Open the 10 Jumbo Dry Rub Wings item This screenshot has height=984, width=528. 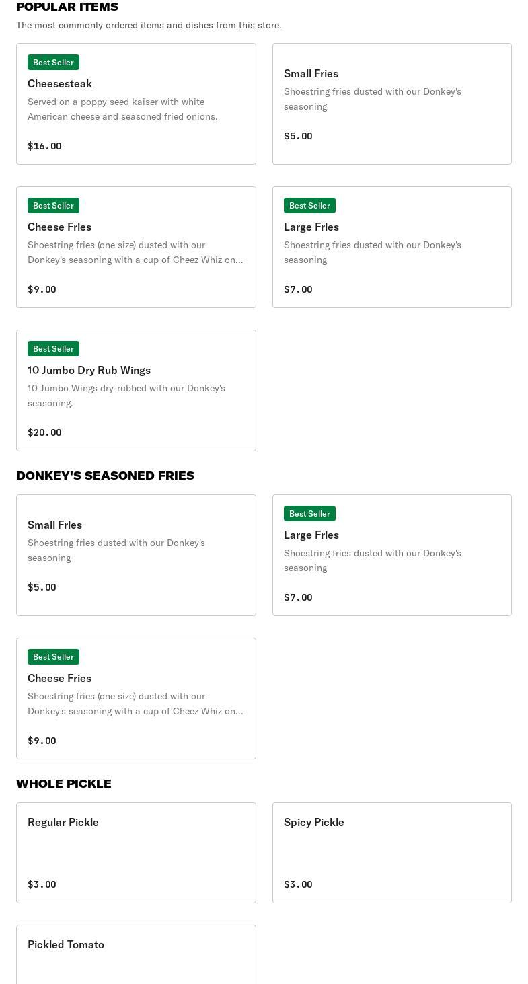(136, 390)
